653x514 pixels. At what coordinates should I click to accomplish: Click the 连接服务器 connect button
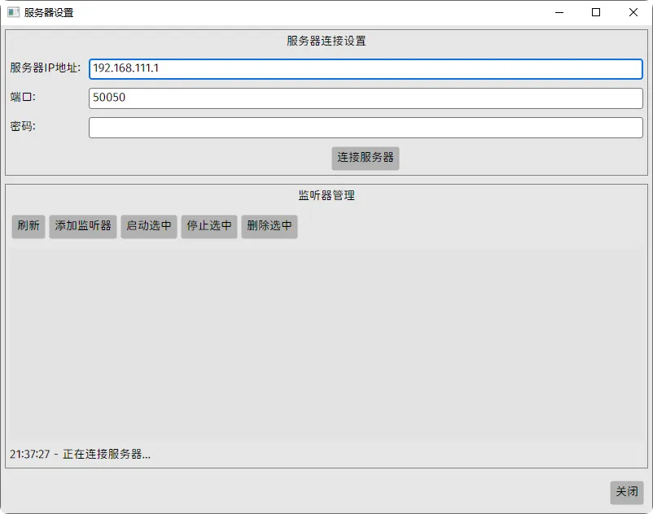366,158
